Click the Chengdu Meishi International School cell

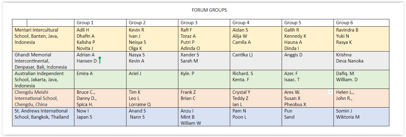[43, 98]
